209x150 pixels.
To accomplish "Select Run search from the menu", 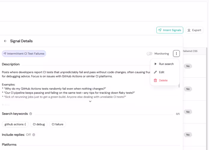I will click(166, 64).
